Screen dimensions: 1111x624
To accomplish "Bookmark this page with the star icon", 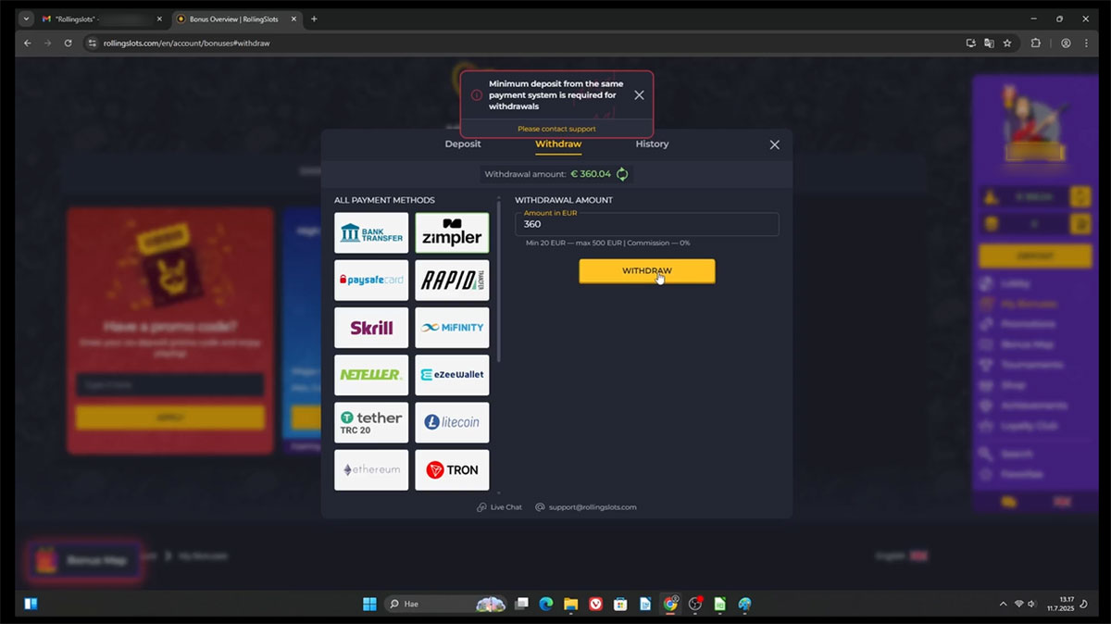I will click(x=1007, y=43).
